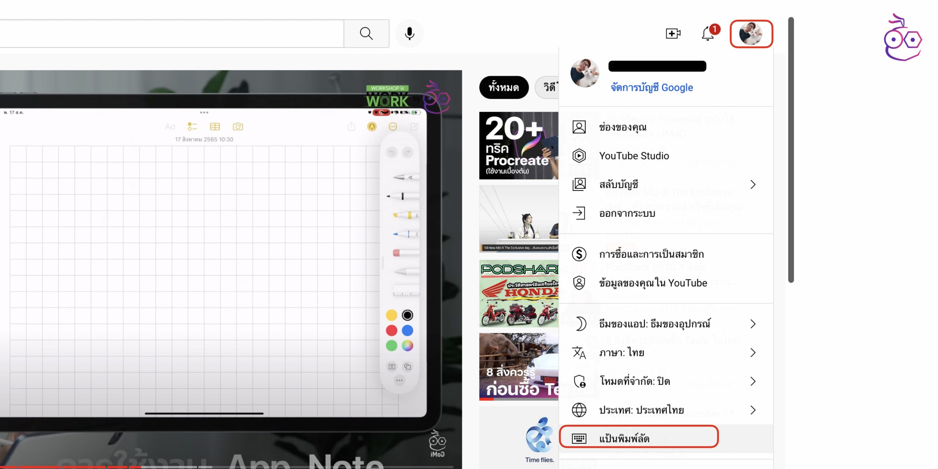The width and height of the screenshot is (938, 469).
Task: Click the profile avatar in top bar
Action: [x=751, y=34]
